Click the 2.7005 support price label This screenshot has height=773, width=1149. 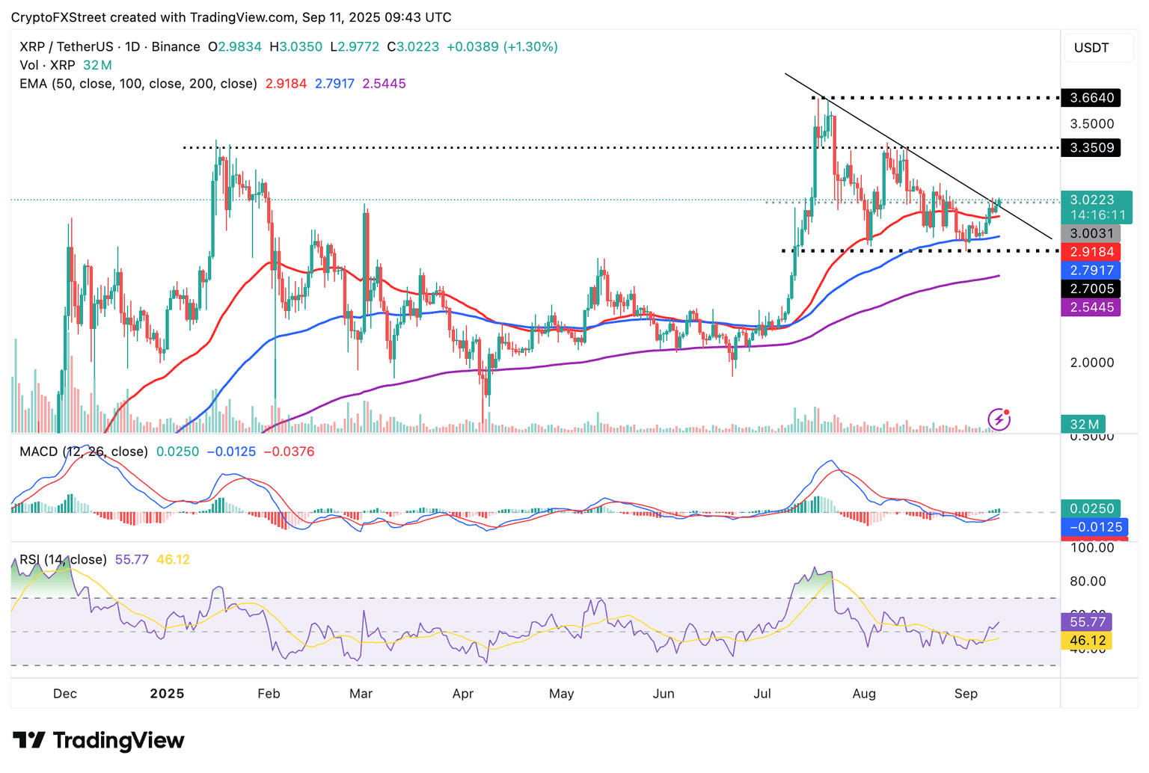pos(1091,289)
